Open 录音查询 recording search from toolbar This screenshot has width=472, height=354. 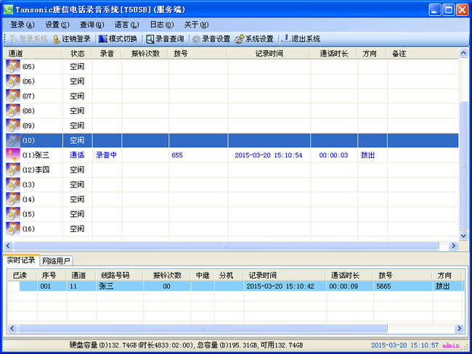click(x=150, y=39)
